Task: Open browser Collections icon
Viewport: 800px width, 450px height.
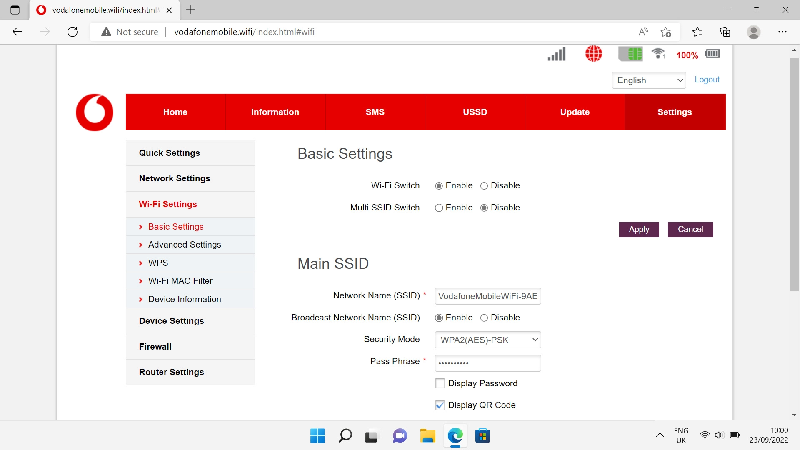Action: (725, 32)
